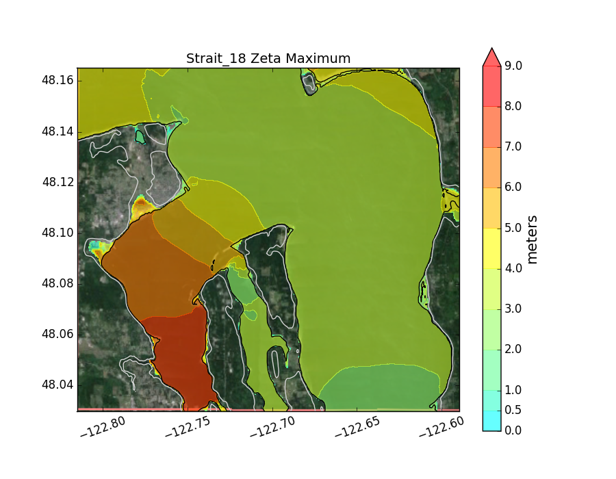Screen dimensions: 616x479
Task: Select the 0.5–1.0 aqua colorbar band
Action: point(492,400)
